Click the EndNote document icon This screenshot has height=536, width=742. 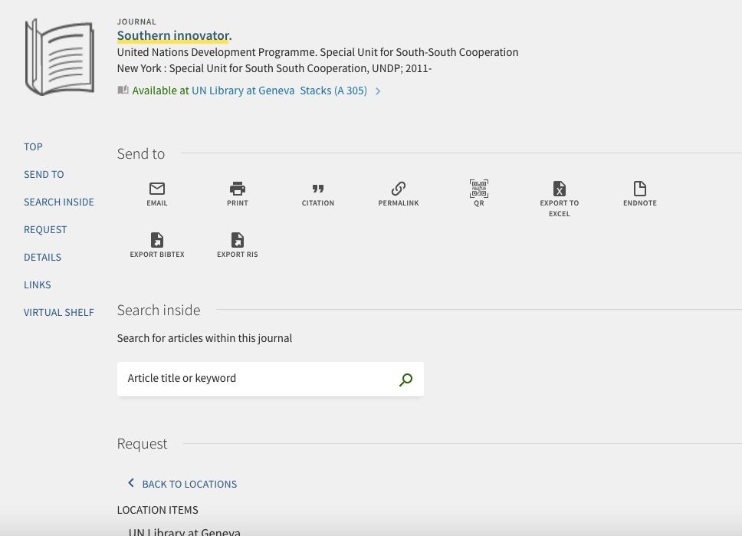coord(640,189)
